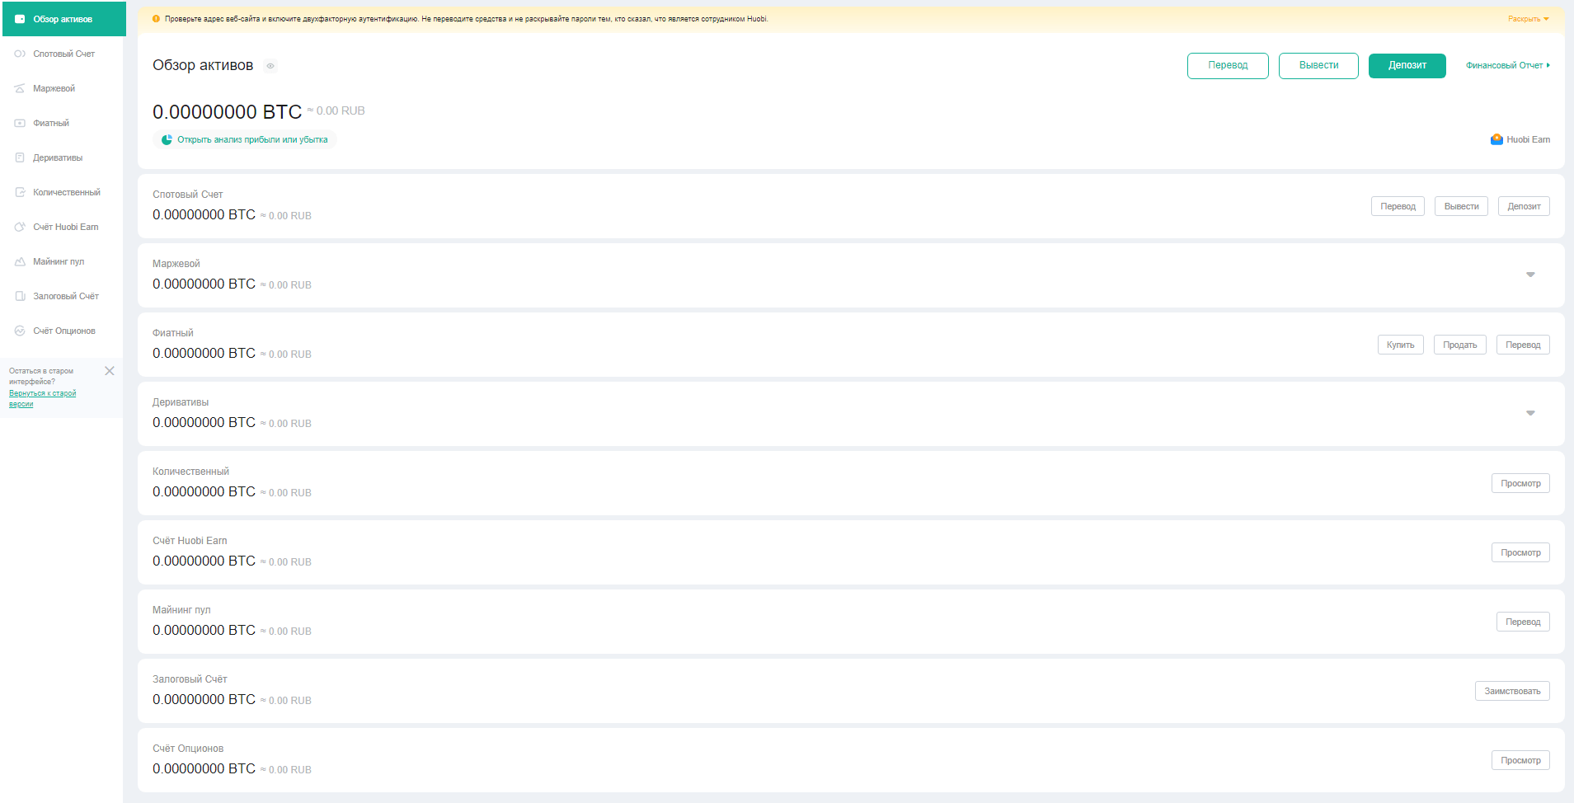Click the Spot account sidebar icon
The image size is (1574, 803).
(x=20, y=54)
